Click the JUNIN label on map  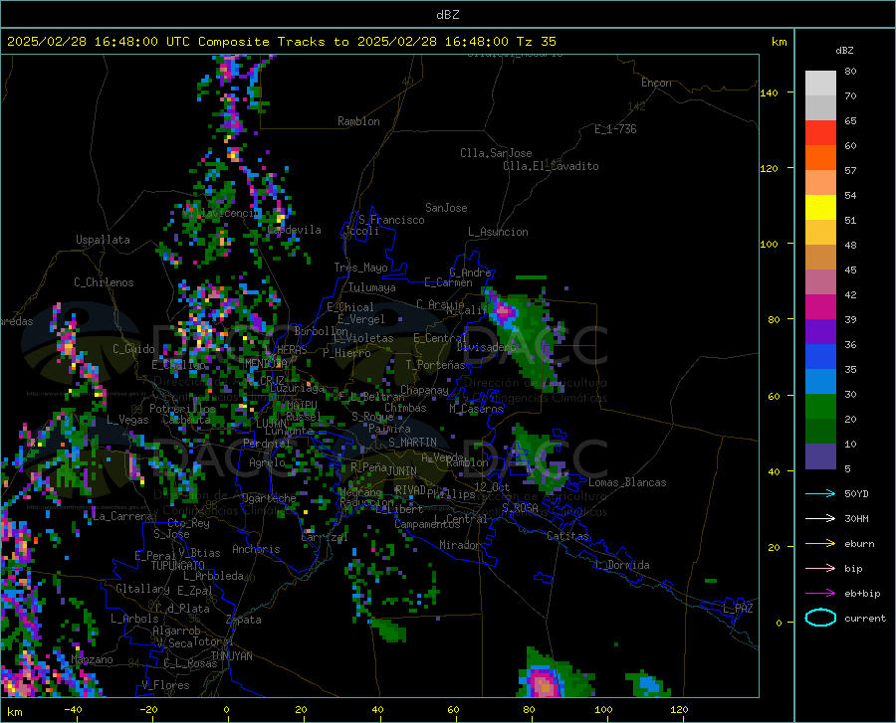click(x=402, y=471)
